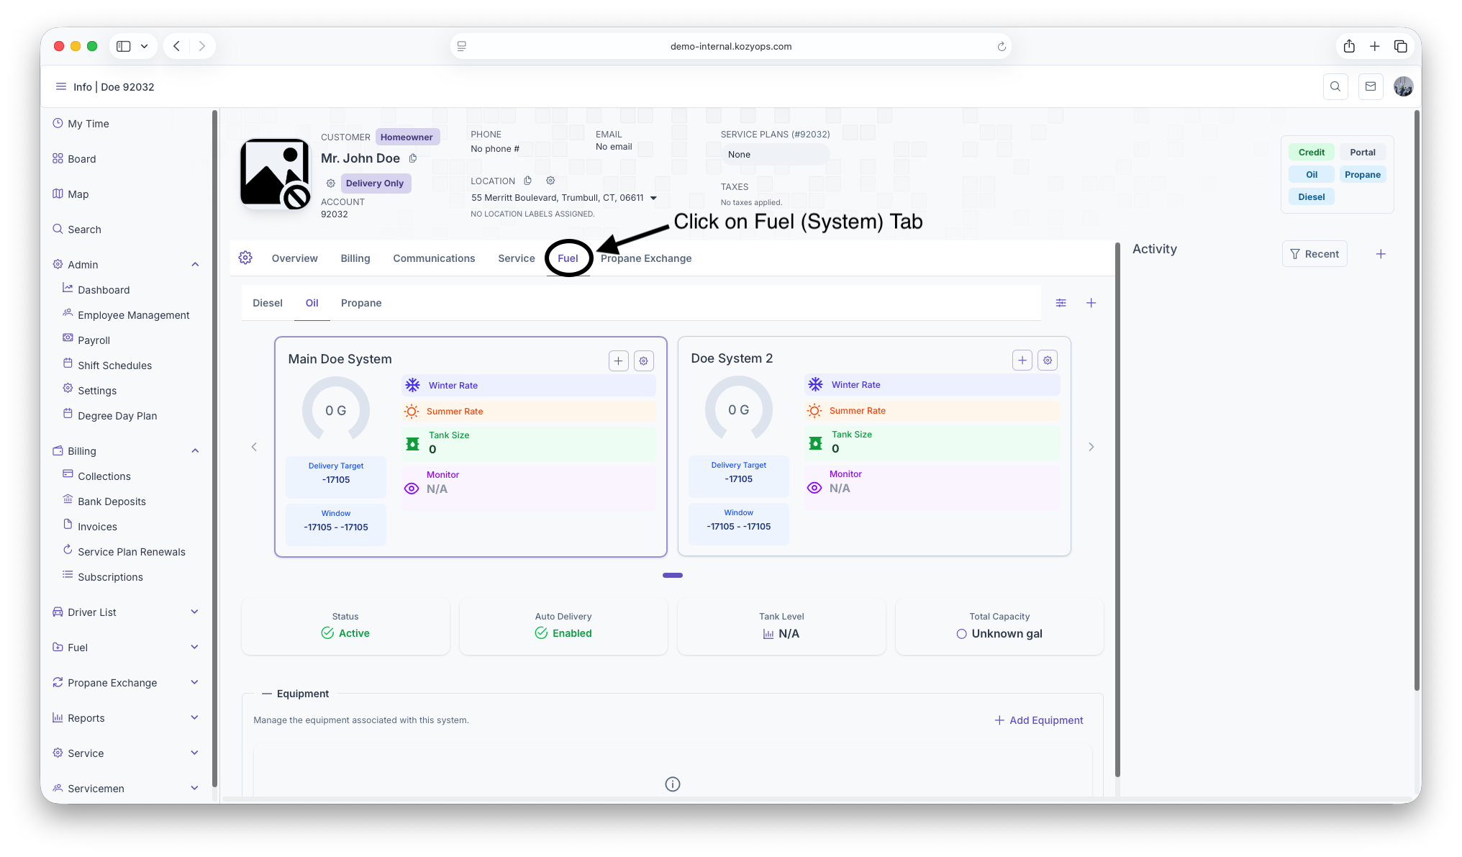The height and width of the screenshot is (857, 1462).
Task: Toggle the Active status indicator
Action: pos(345,633)
